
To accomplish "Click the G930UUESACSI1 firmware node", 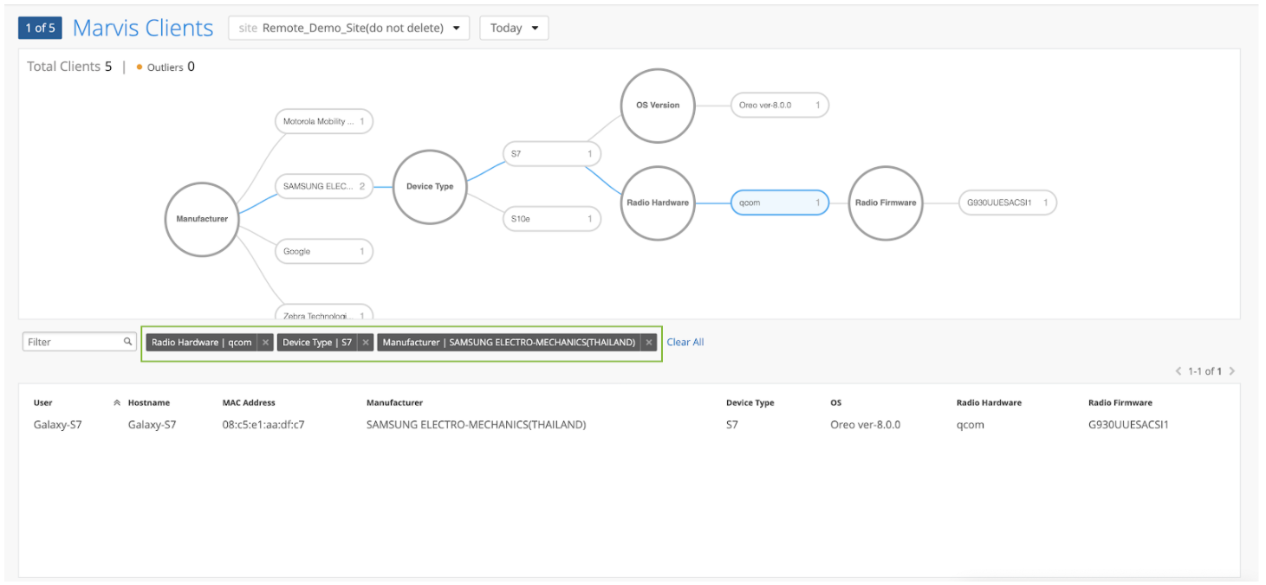I will [1006, 202].
